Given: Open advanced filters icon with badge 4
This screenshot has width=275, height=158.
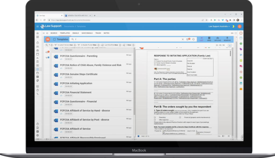Looking at the screenshot, I should point(188,39).
